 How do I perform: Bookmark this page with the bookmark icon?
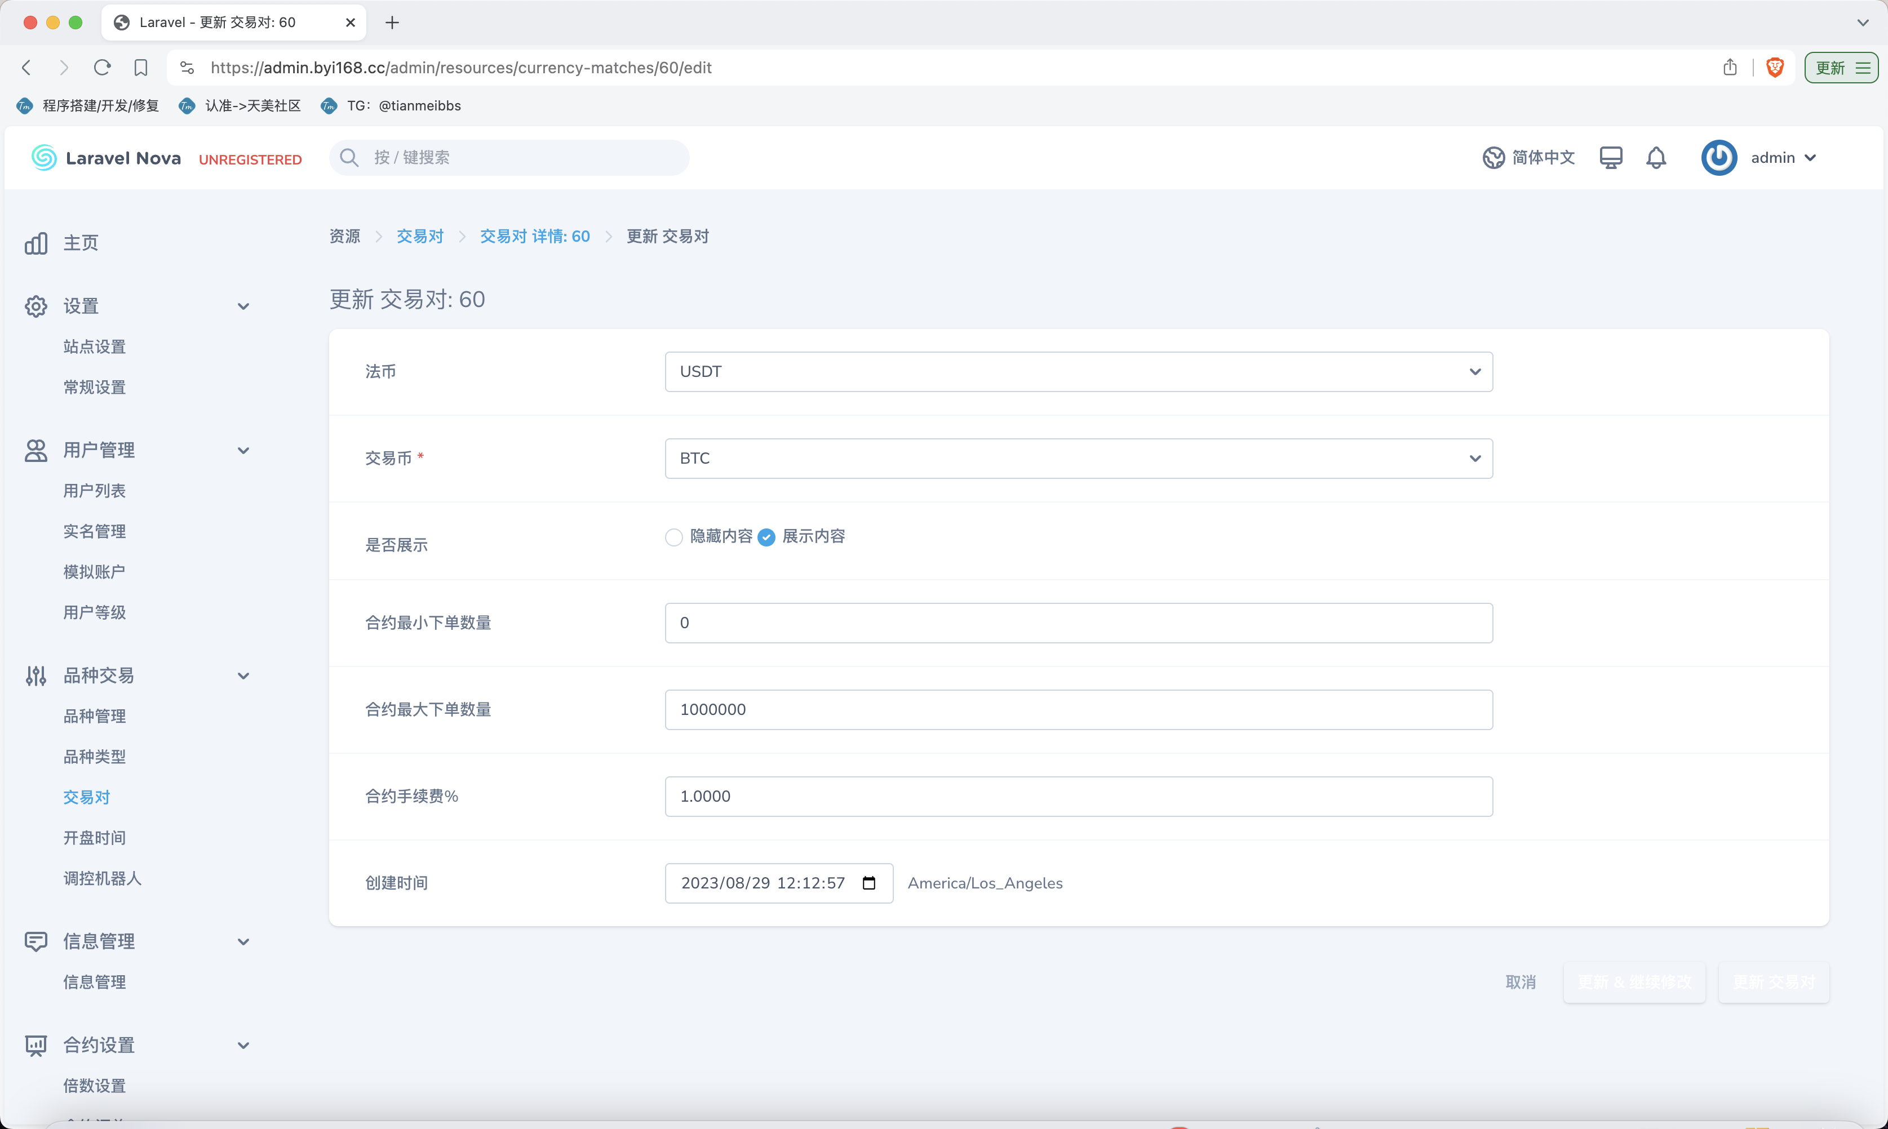point(141,68)
